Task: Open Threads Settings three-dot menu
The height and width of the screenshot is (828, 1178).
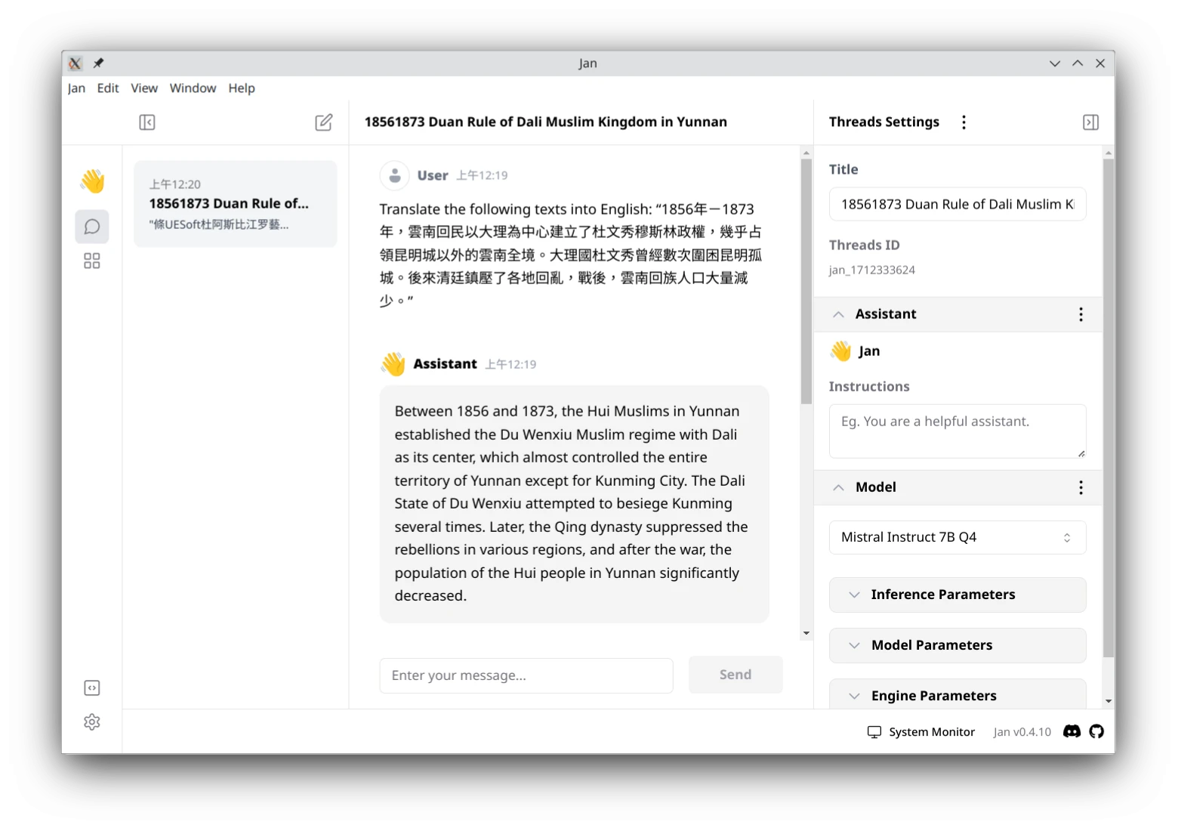Action: [964, 122]
